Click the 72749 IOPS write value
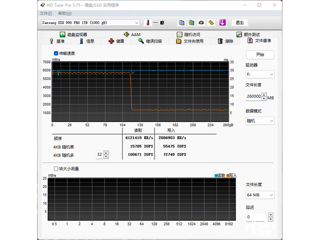This screenshot has width=320, height=240. coord(175,154)
